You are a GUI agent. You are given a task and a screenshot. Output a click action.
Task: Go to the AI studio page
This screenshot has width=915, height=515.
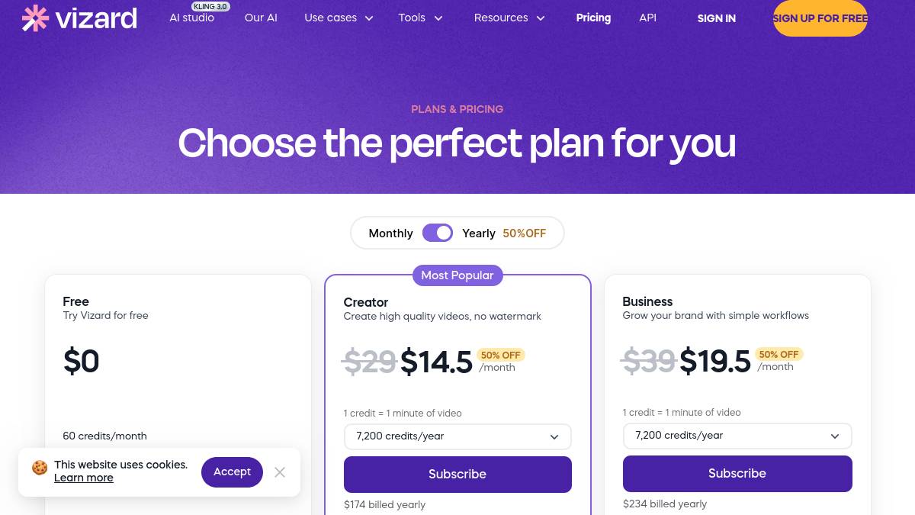191,18
